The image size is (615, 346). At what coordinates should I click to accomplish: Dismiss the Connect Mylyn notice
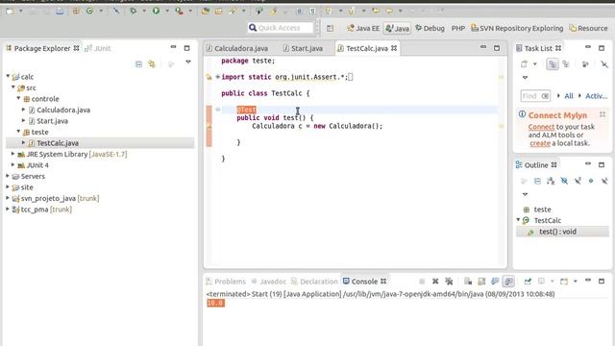click(603, 114)
